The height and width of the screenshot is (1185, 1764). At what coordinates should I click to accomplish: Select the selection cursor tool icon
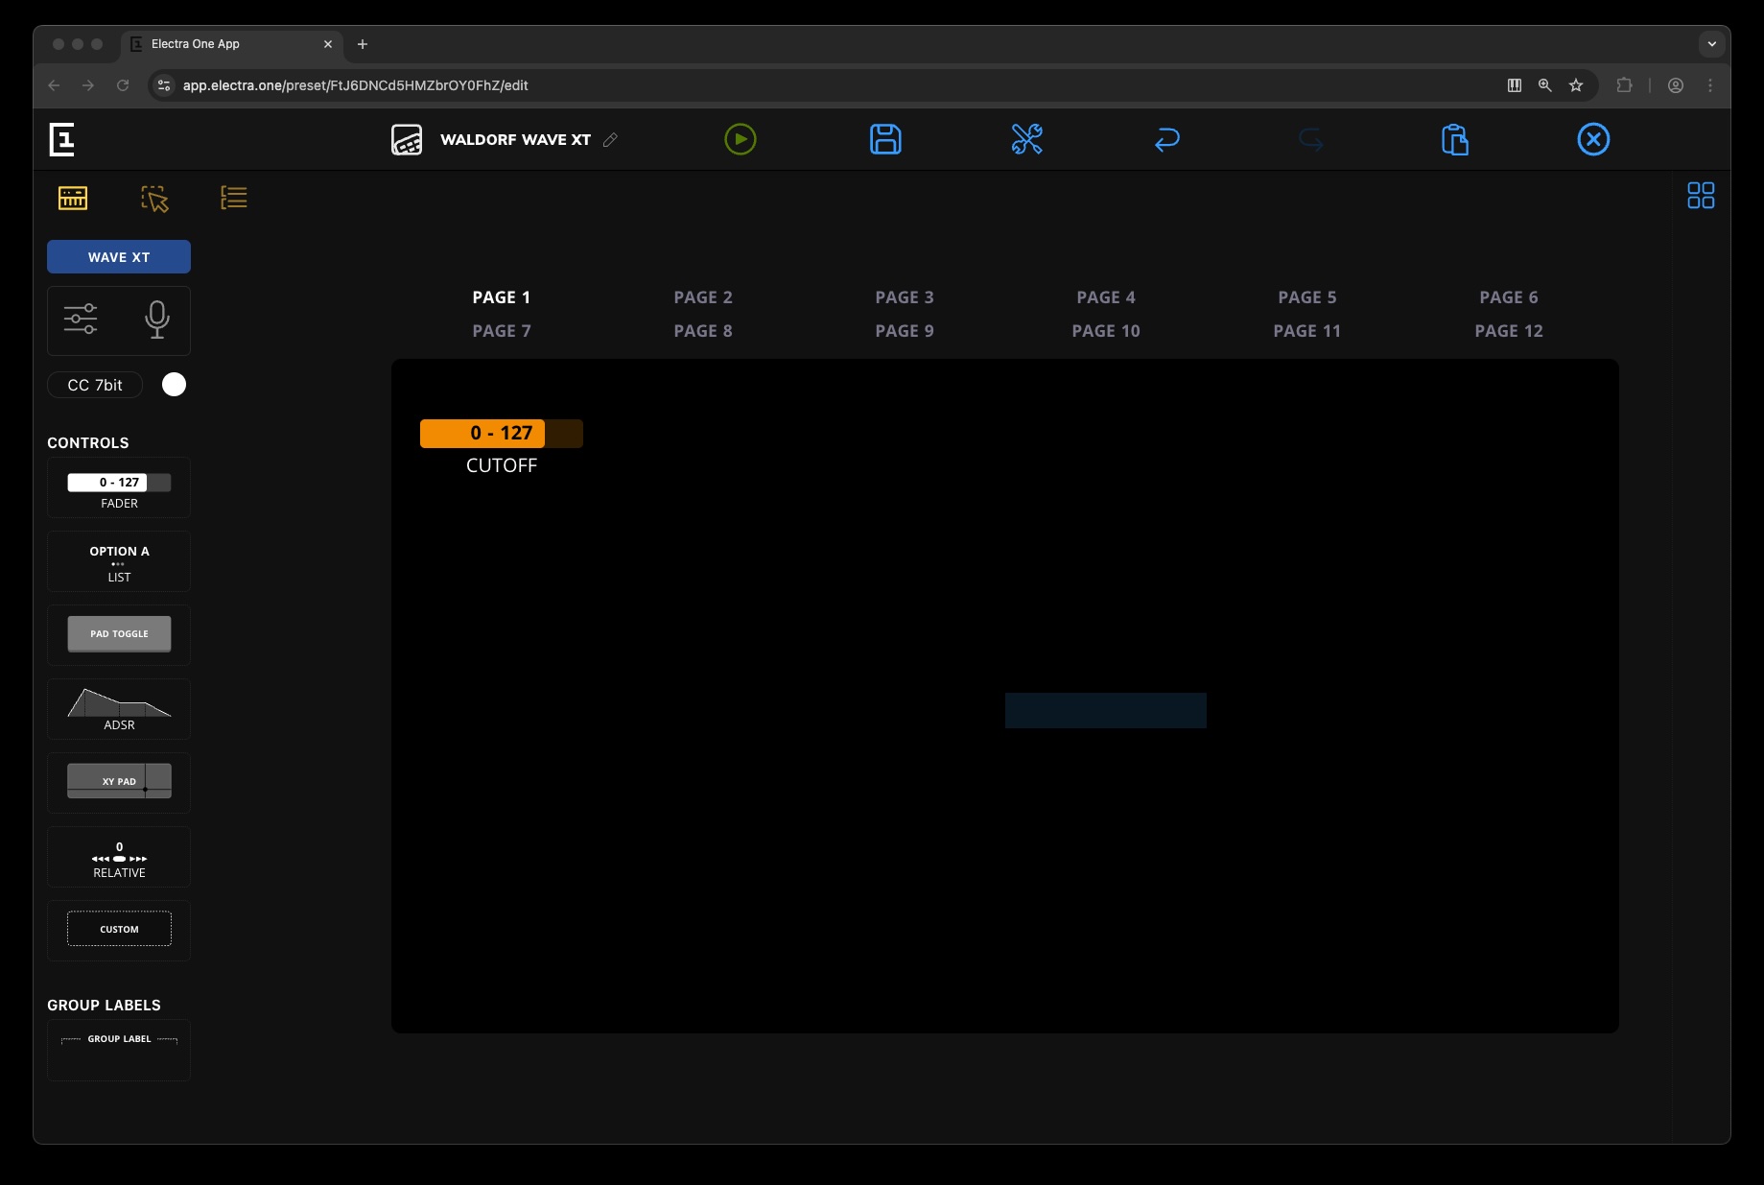pos(154,199)
